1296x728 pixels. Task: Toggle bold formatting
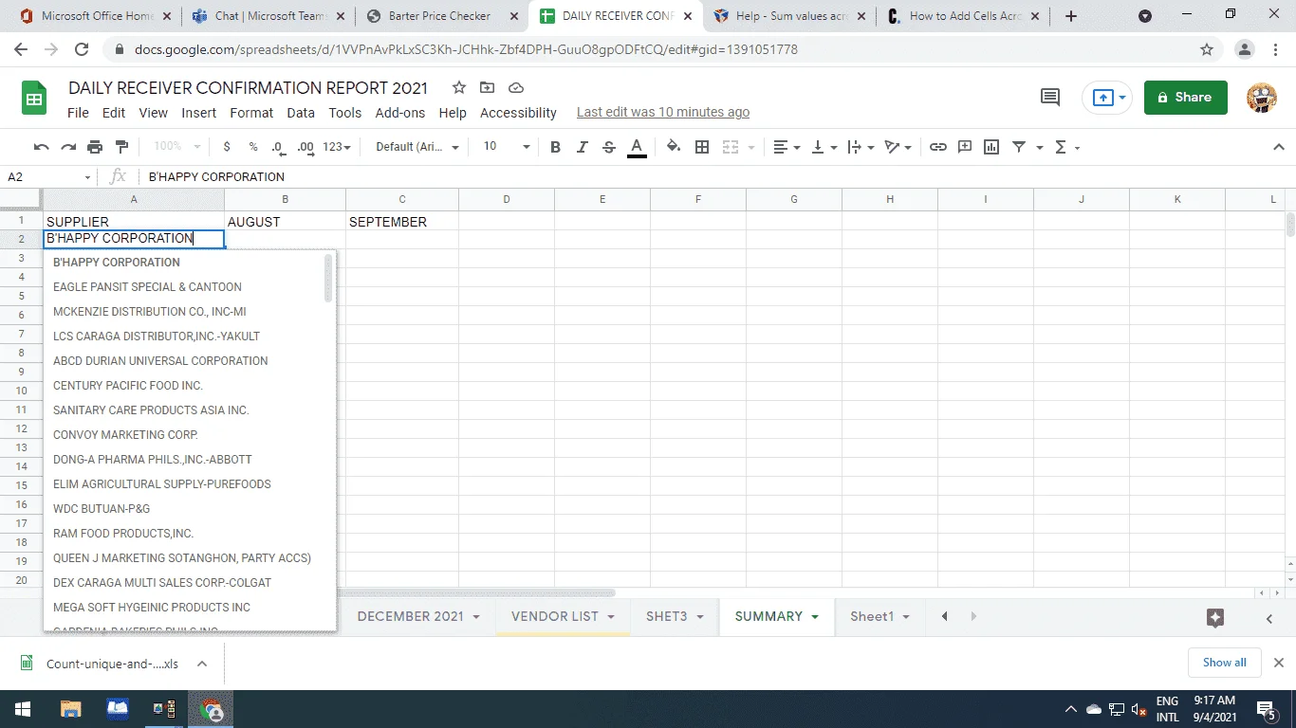point(556,147)
